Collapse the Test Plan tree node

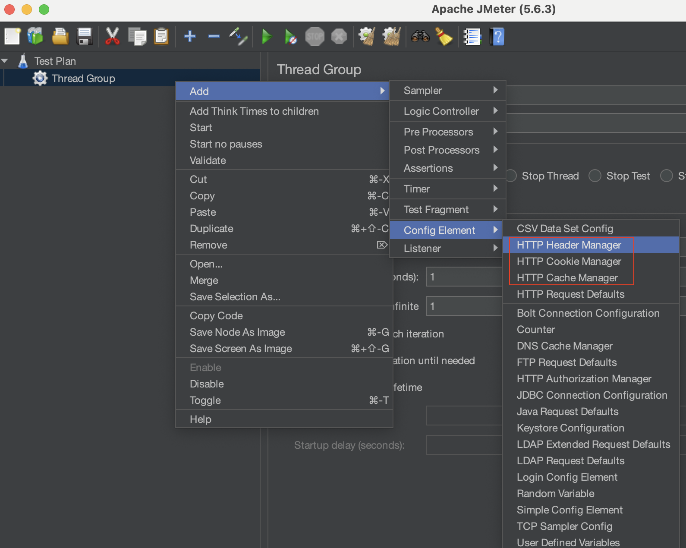point(5,61)
